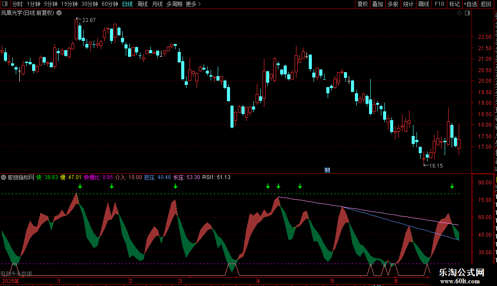Click the 返回 back button
The height and width of the screenshot is (286, 497).
(x=486, y=4)
